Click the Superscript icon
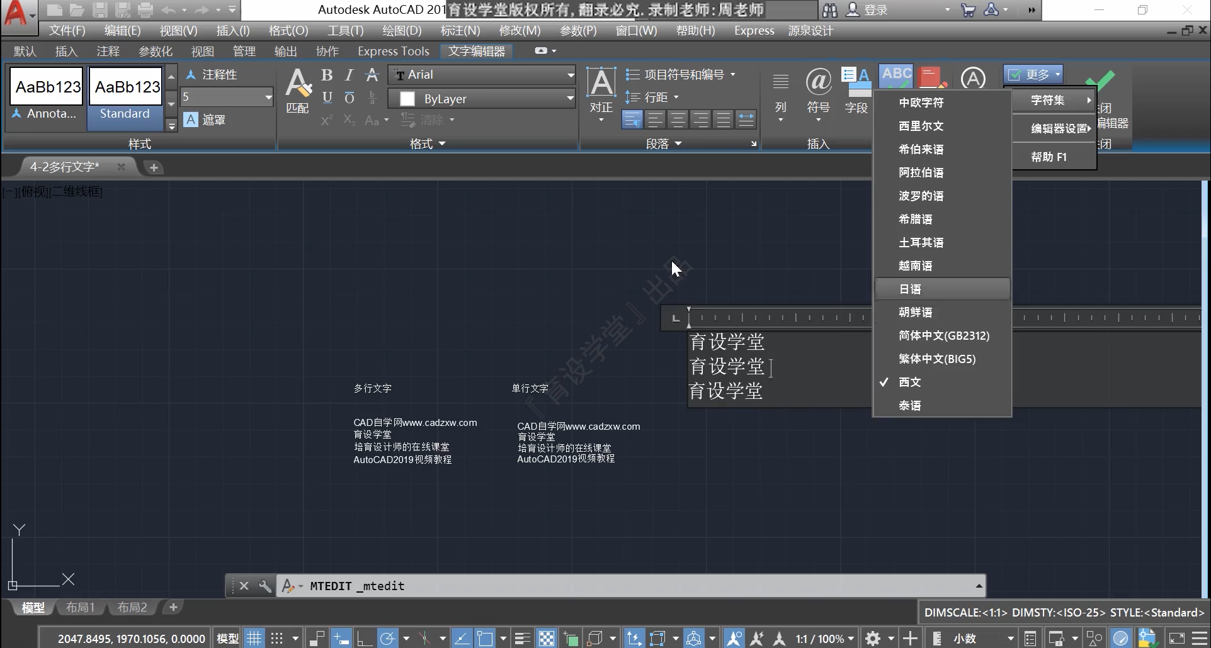 pos(326,120)
